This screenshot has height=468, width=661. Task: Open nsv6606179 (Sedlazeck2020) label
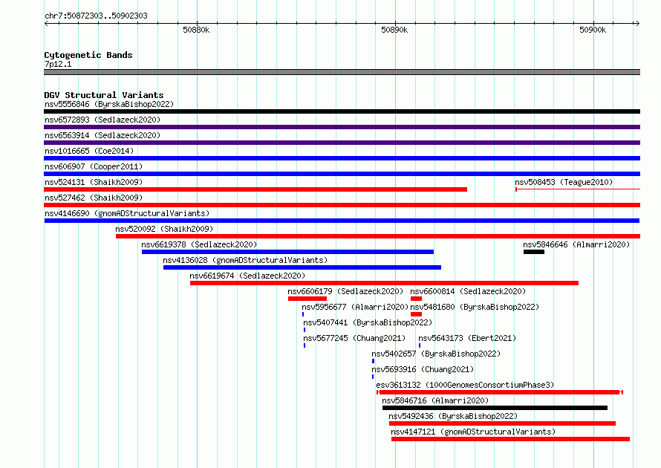coord(345,291)
